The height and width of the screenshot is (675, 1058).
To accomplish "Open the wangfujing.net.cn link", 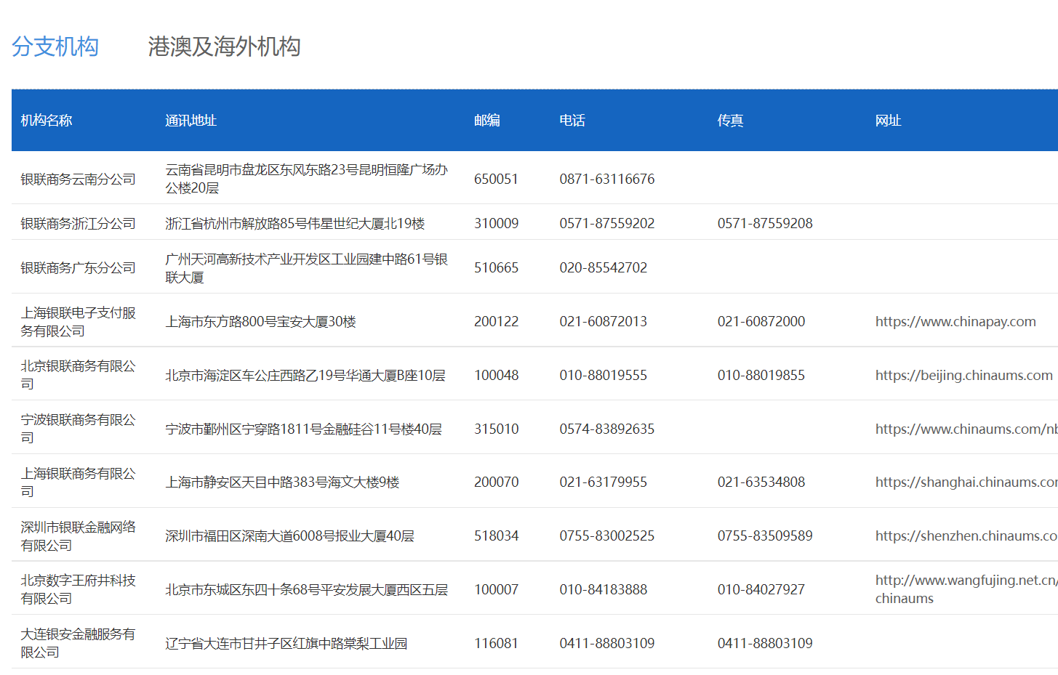I will pyautogui.click(x=966, y=589).
